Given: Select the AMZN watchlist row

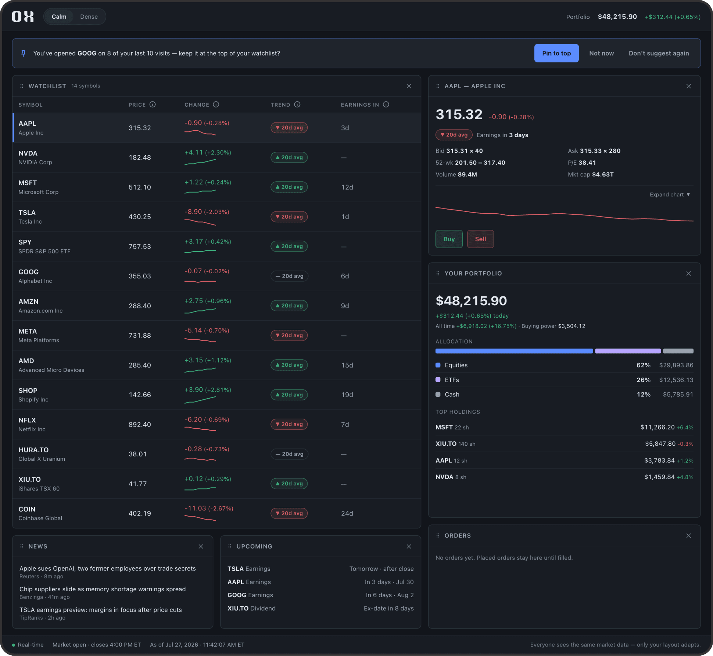Looking at the screenshot, I should click(217, 306).
